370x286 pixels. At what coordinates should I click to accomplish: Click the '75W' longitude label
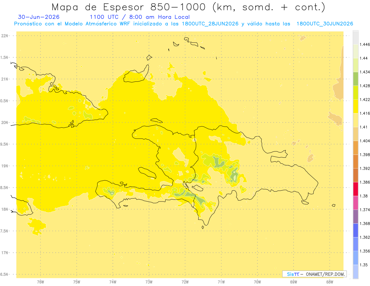point(77,282)
